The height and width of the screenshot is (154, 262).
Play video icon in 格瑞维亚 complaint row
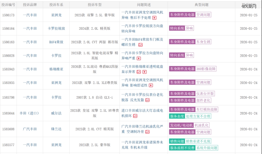point(145,72)
